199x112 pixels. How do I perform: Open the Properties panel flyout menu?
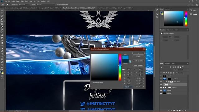[x=187, y=30]
